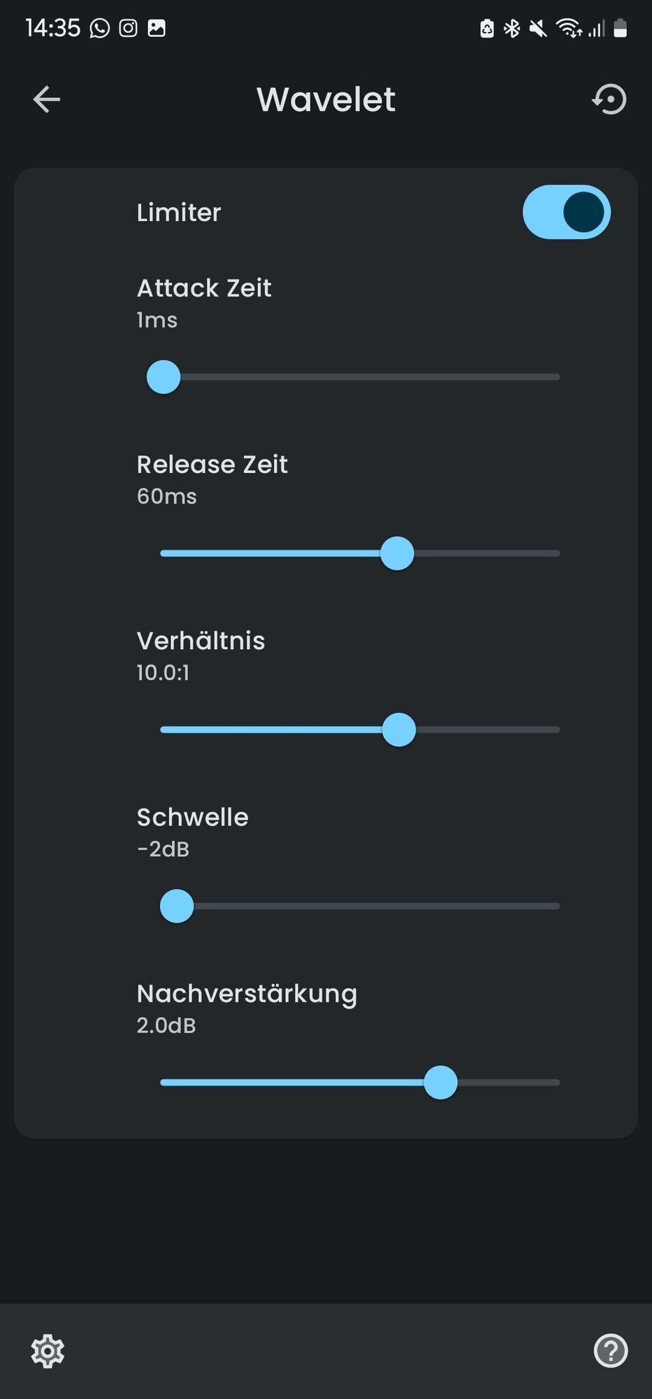Click the Schwelle slider handle

pyautogui.click(x=177, y=906)
